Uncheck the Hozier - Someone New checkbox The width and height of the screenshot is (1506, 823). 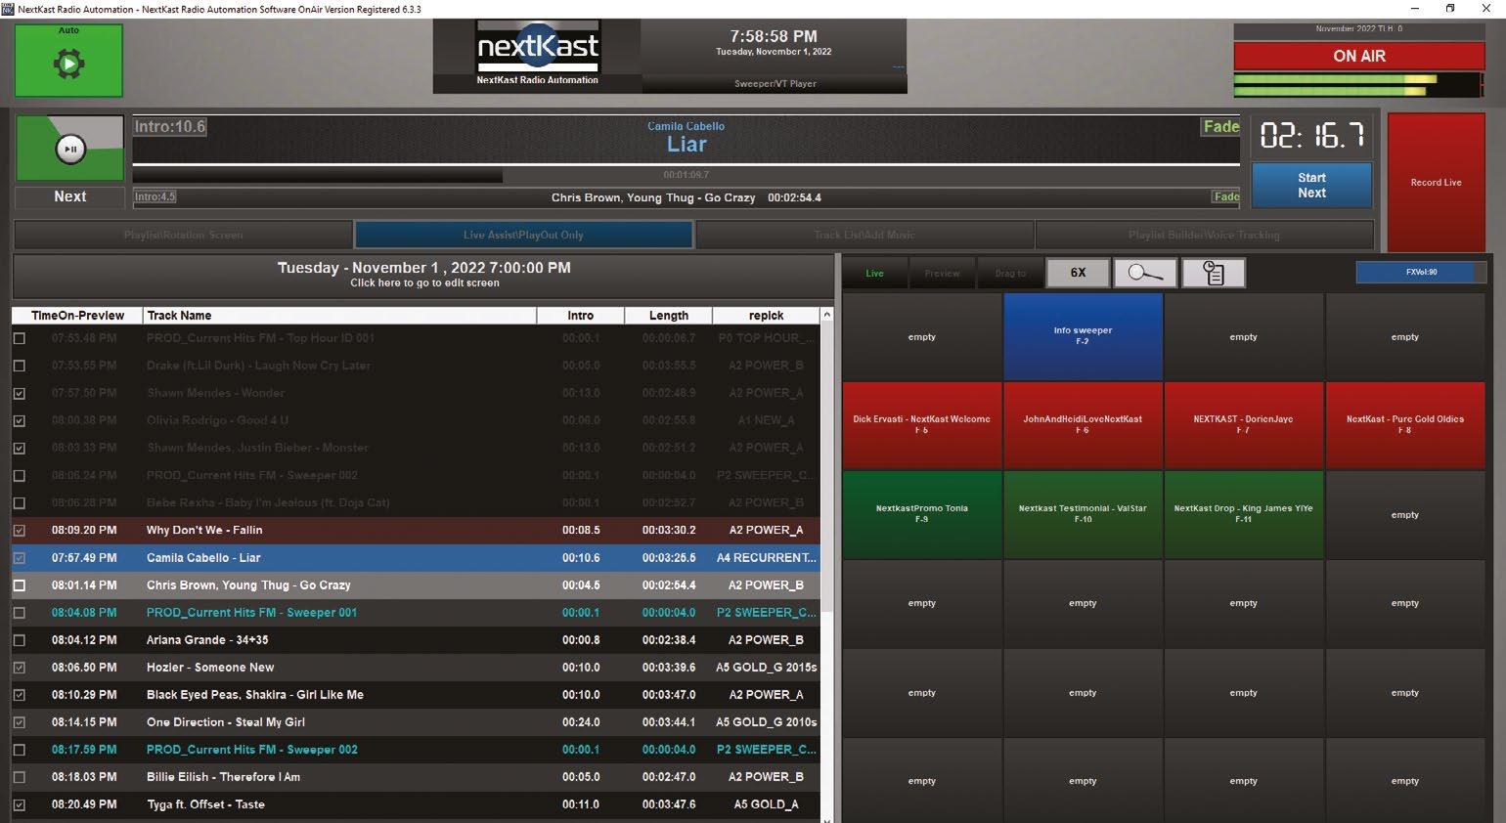click(x=20, y=668)
